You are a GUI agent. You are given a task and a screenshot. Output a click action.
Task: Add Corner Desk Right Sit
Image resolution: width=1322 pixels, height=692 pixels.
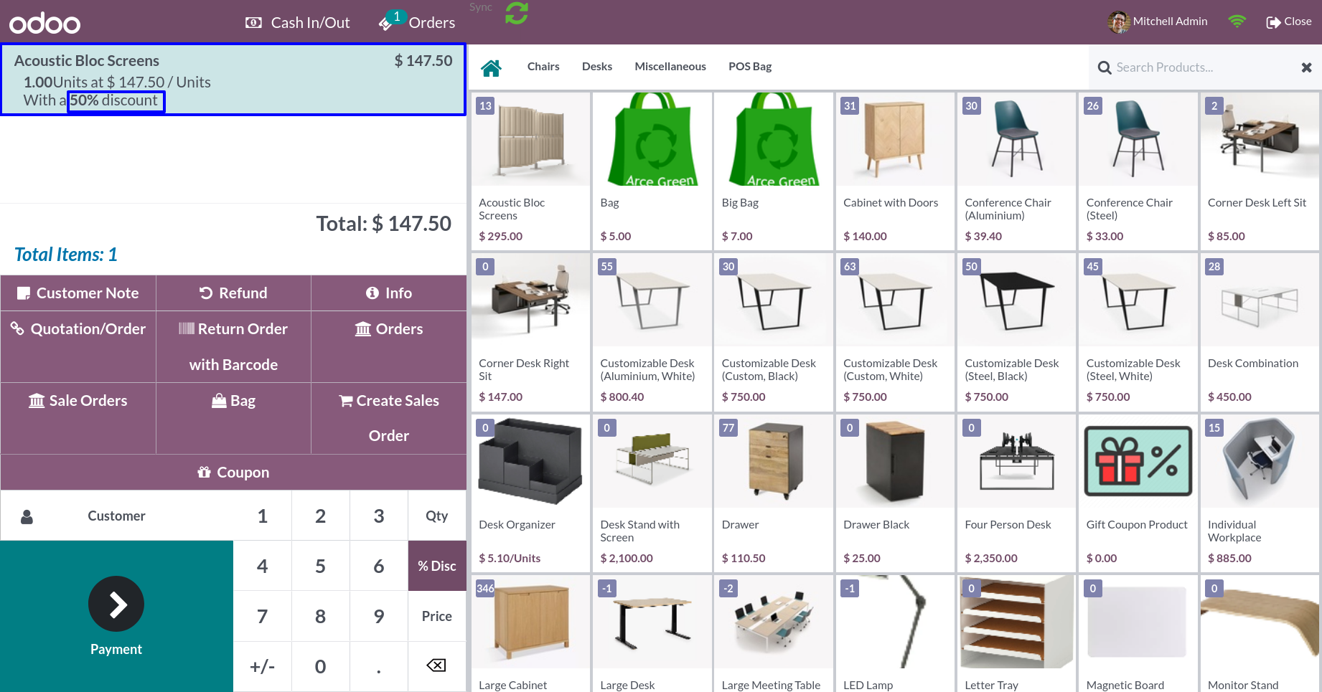tap(530, 332)
